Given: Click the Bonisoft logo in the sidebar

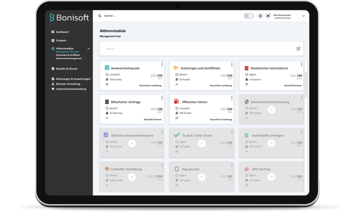Looking at the screenshot, I should pos(69,18).
